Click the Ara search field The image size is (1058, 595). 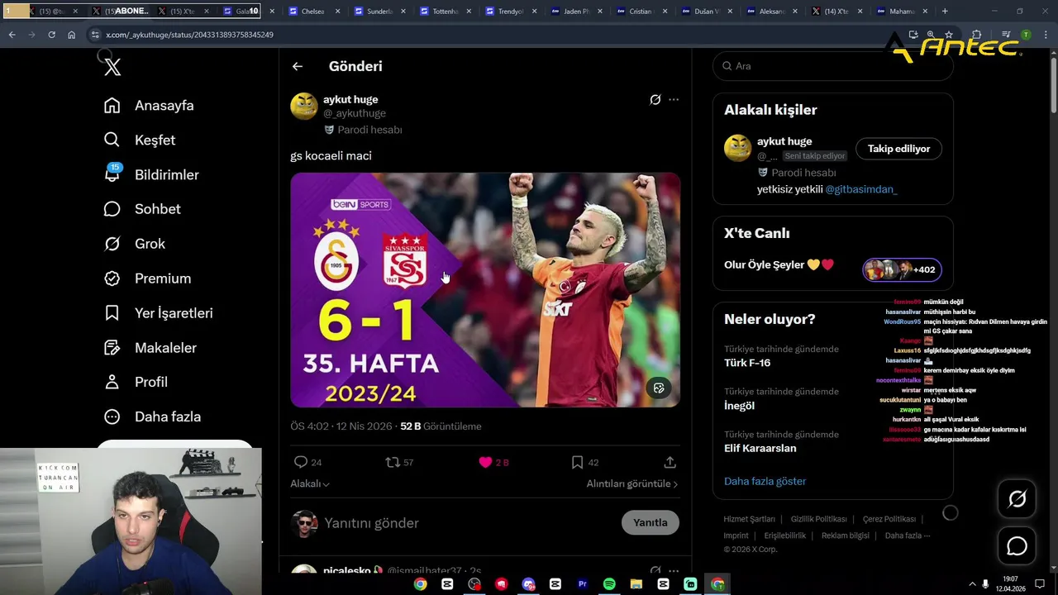tap(832, 66)
